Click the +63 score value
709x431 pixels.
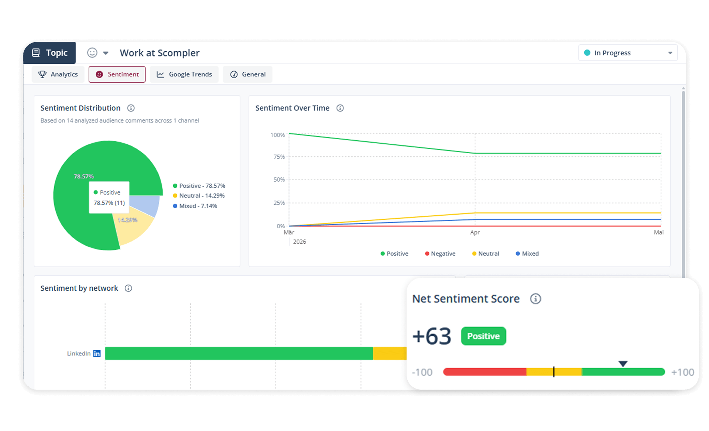point(432,336)
